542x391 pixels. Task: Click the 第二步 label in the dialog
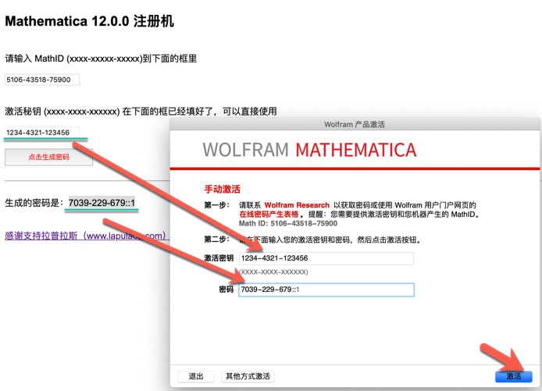[x=217, y=240]
